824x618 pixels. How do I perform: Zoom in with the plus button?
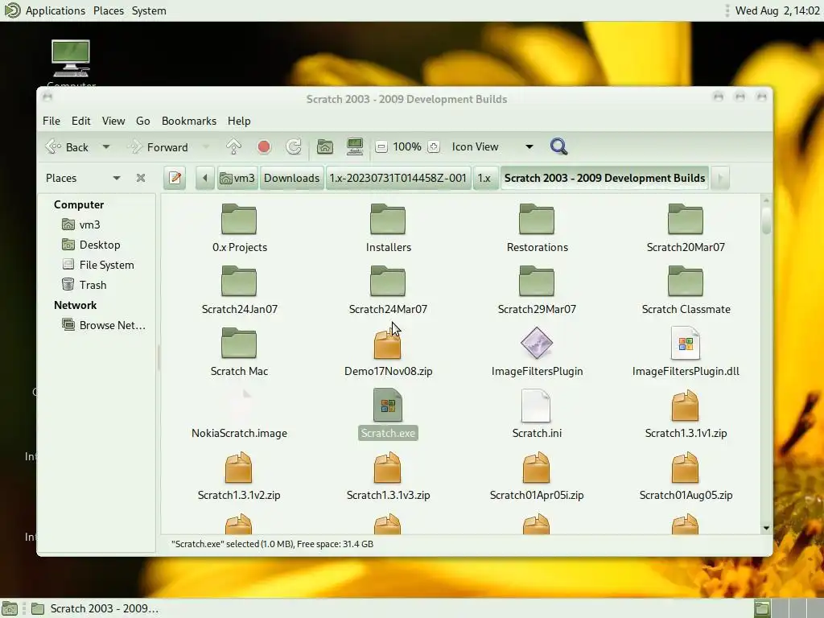point(434,147)
